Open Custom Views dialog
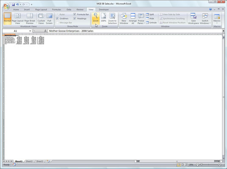Viewport: 227px width, 169px height. [x=41, y=19]
